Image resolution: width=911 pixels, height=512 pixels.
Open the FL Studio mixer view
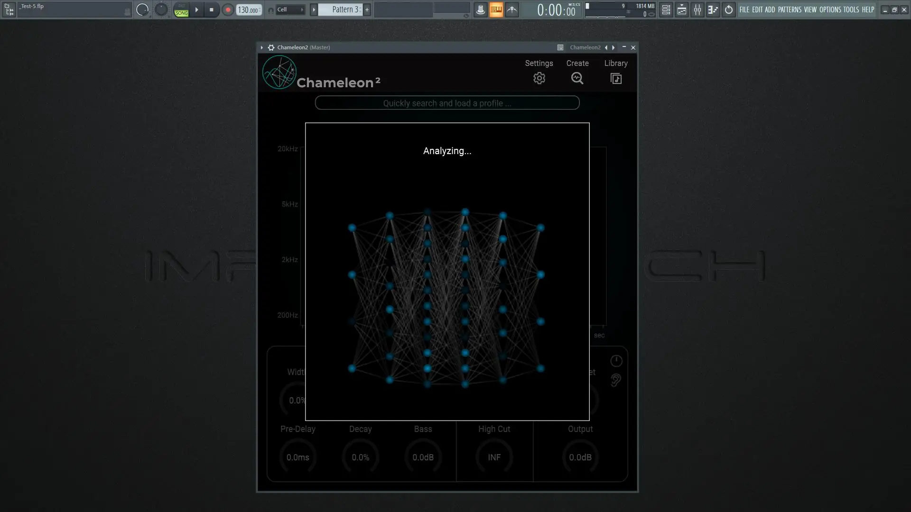click(x=697, y=9)
